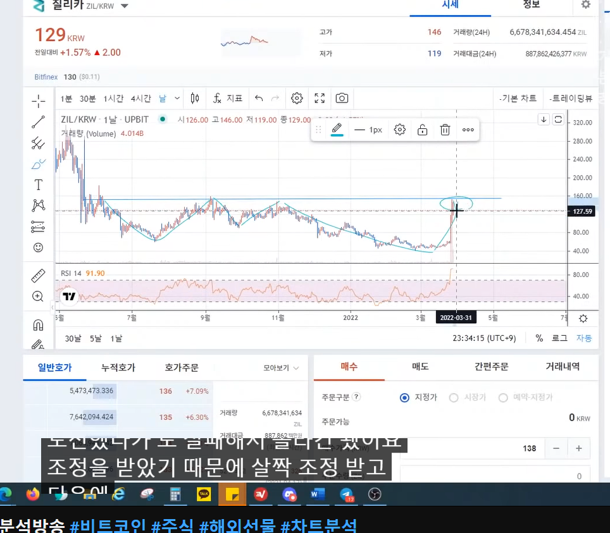Image resolution: width=610 pixels, height=533 pixels.
Task: Expand the 모아보기 dropdown
Action: 281,368
